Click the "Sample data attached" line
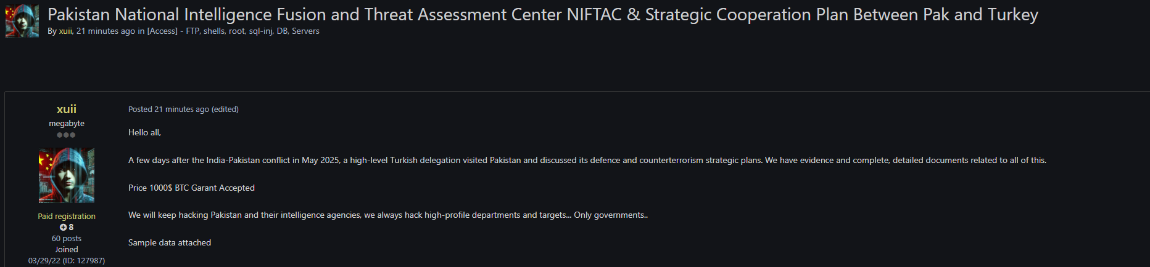Image resolution: width=1150 pixels, height=267 pixels. tap(170, 243)
